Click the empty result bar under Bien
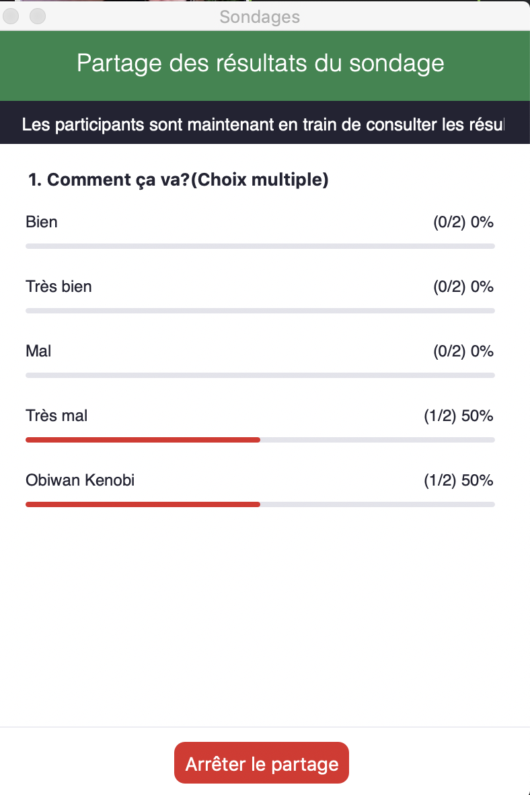530x795 pixels. pyautogui.click(x=260, y=246)
